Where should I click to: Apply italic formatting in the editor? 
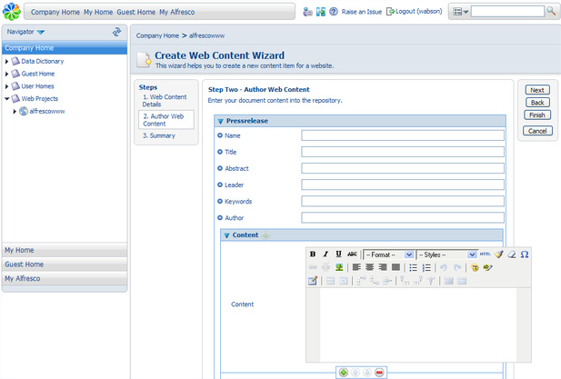326,254
